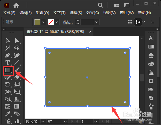Screen dimensions: 161x125
Task: Expand the stroke weight dropdown
Action: 96,22
